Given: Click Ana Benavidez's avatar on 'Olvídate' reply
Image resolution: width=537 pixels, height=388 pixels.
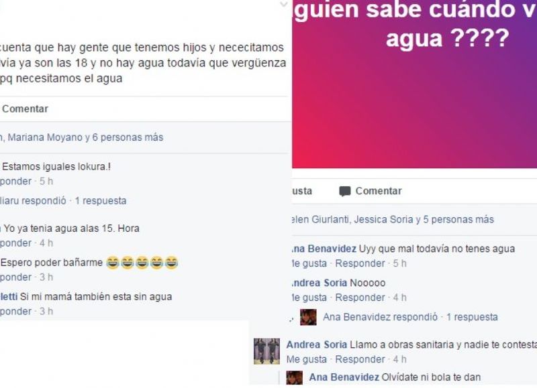Looking at the screenshot, I should (x=295, y=378).
